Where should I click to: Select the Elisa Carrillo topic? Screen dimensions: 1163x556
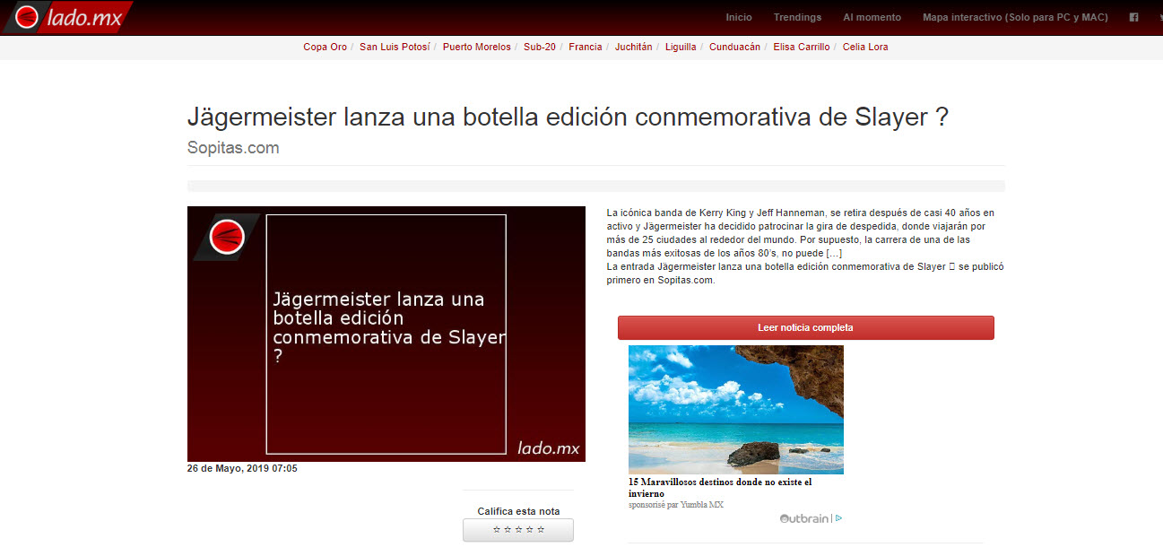coord(802,47)
